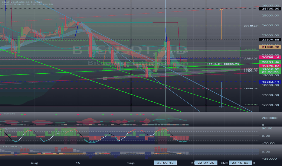
Task: Click the boxed 1 label on chart
Action: pyautogui.click(x=105, y=78)
